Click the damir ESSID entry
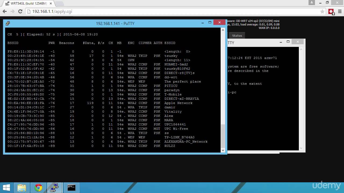The height and width of the screenshot is (193, 344). (x=170, y=107)
